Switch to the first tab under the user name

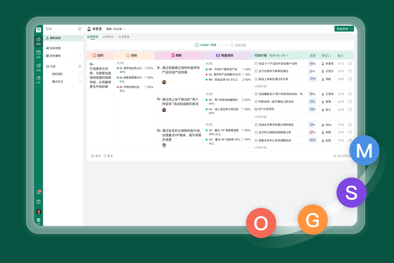click(93, 37)
